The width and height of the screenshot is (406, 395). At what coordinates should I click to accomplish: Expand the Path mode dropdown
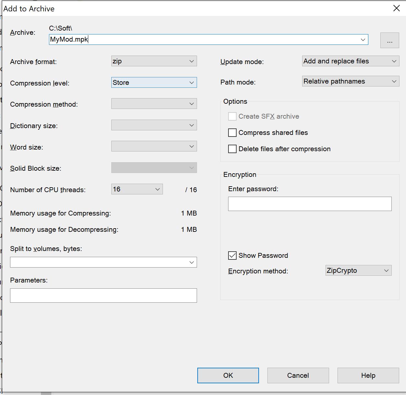point(351,81)
